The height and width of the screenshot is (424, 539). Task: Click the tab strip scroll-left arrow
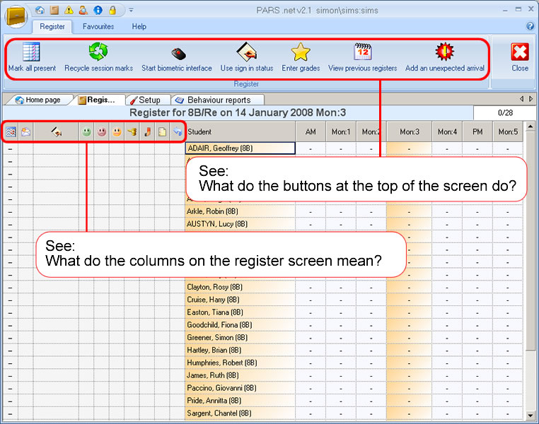click(521, 99)
